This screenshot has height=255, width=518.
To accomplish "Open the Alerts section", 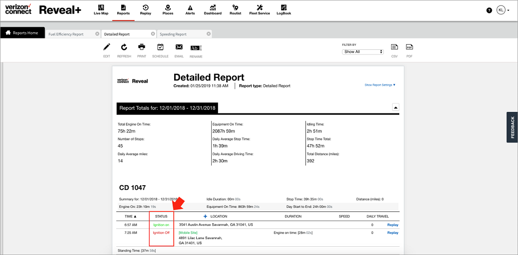I will pos(190,10).
